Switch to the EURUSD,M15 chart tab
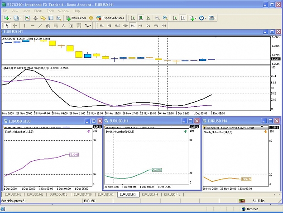 pos(58,194)
